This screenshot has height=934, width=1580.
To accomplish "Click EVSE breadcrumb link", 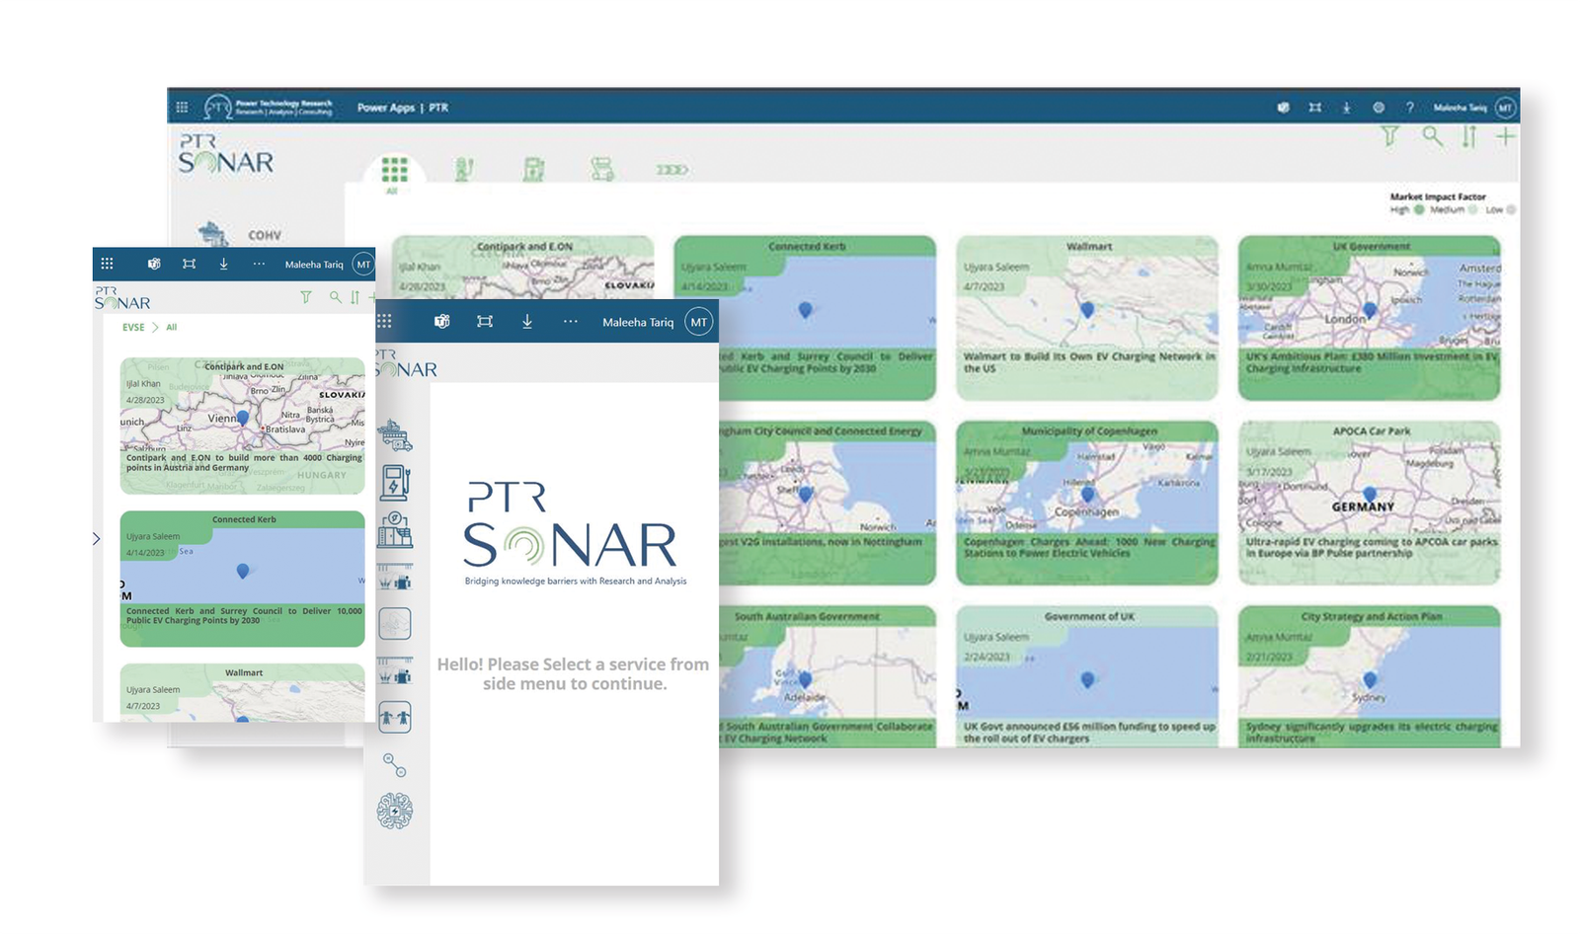I will click(133, 327).
